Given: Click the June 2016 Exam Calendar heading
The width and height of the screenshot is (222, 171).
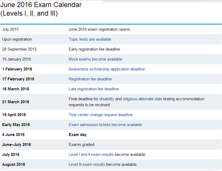Looking at the screenshot, I should click(x=42, y=5).
